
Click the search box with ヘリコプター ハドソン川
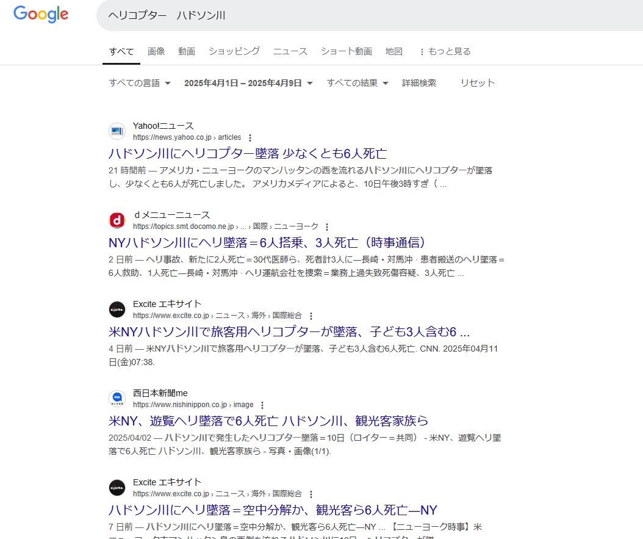369,16
